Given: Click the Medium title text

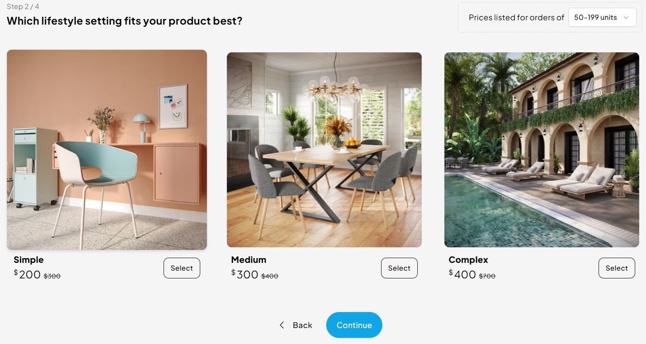Looking at the screenshot, I should [x=249, y=260].
